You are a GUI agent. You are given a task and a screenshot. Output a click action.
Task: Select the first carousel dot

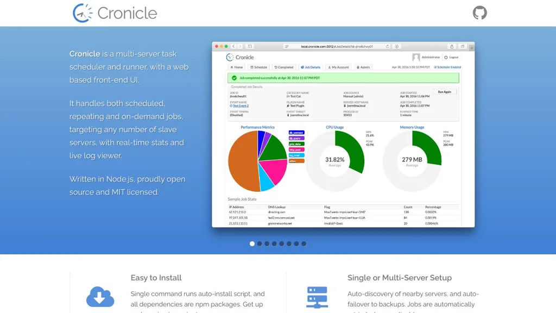(x=252, y=244)
